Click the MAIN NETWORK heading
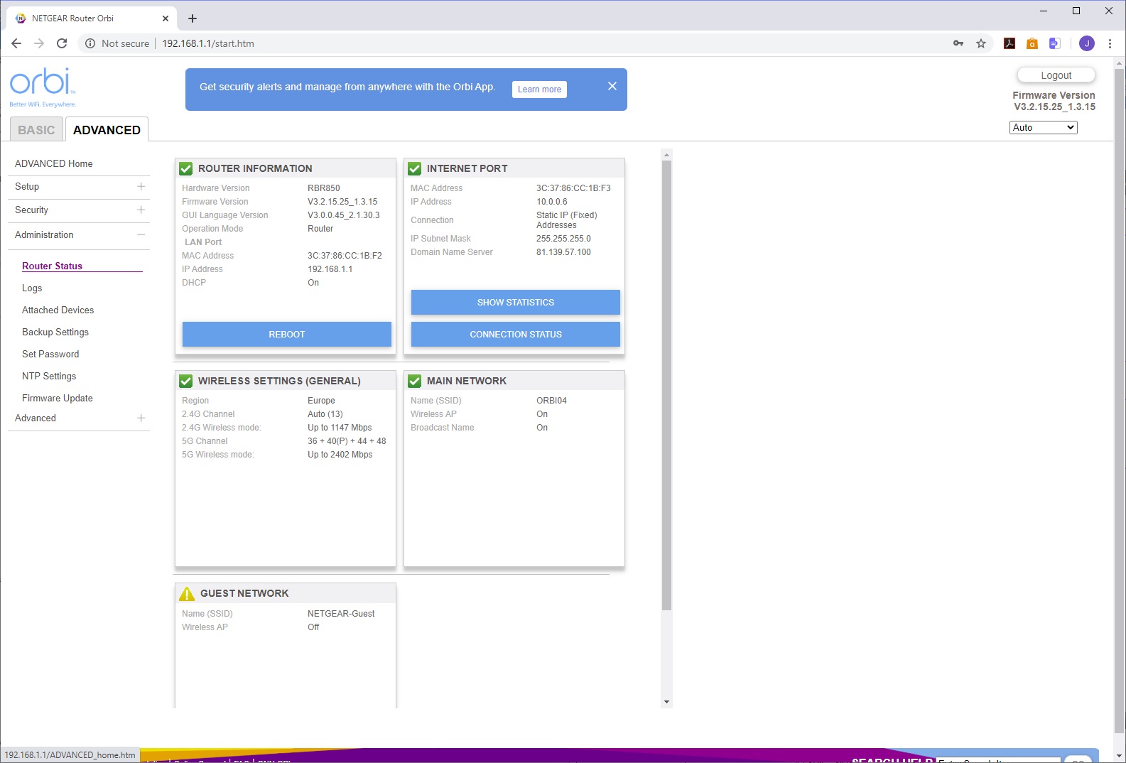 pos(467,381)
